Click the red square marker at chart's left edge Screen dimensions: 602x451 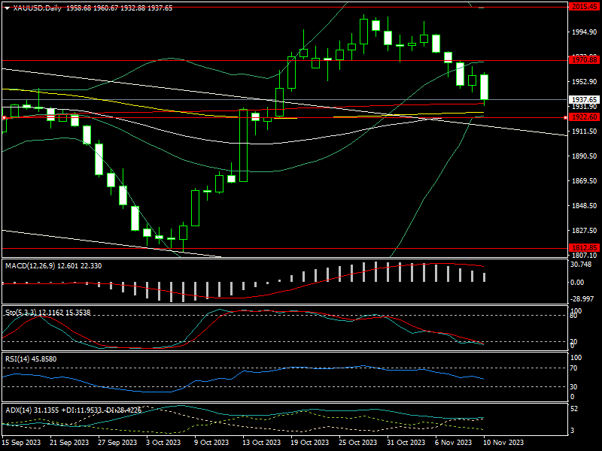4,117
